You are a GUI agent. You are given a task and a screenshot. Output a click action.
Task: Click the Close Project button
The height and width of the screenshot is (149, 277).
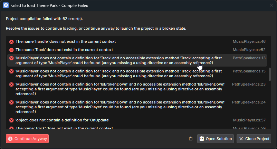tap(254, 139)
